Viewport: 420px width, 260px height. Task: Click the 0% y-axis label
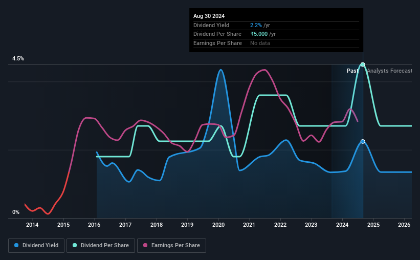[16, 212]
